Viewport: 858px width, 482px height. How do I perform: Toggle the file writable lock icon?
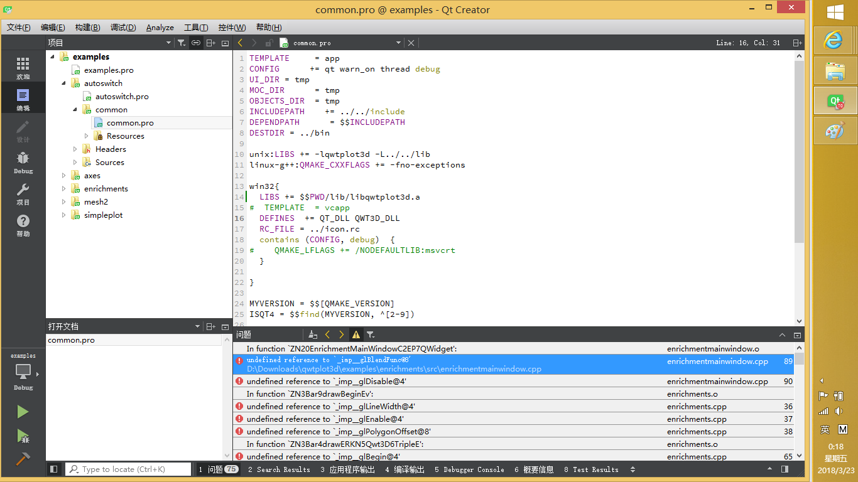[269, 43]
